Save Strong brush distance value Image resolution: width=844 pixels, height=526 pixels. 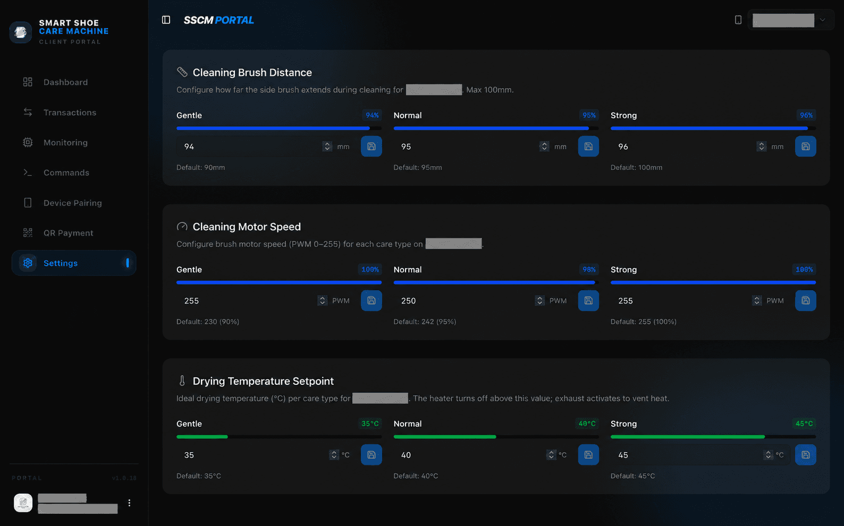click(x=806, y=146)
